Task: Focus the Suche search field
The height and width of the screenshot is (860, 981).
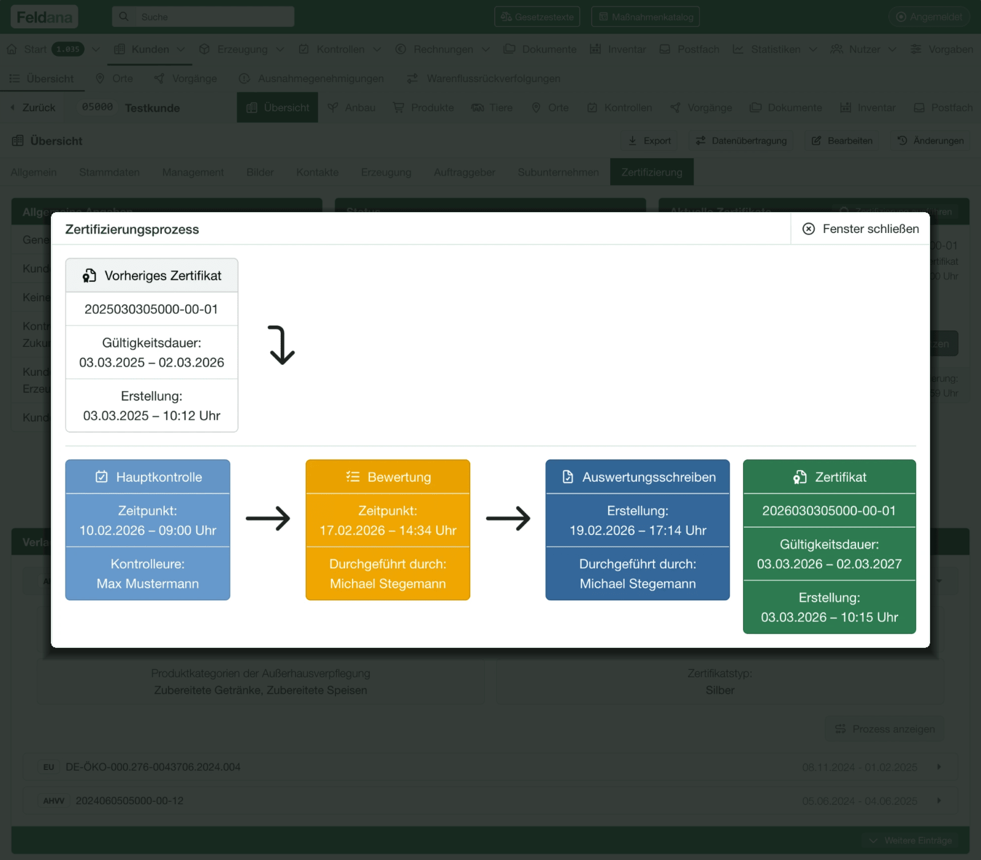Action: click(203, 17)
